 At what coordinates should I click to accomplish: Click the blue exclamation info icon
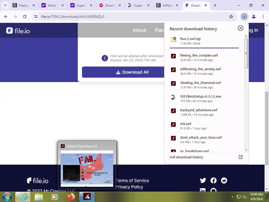point(105,58)
